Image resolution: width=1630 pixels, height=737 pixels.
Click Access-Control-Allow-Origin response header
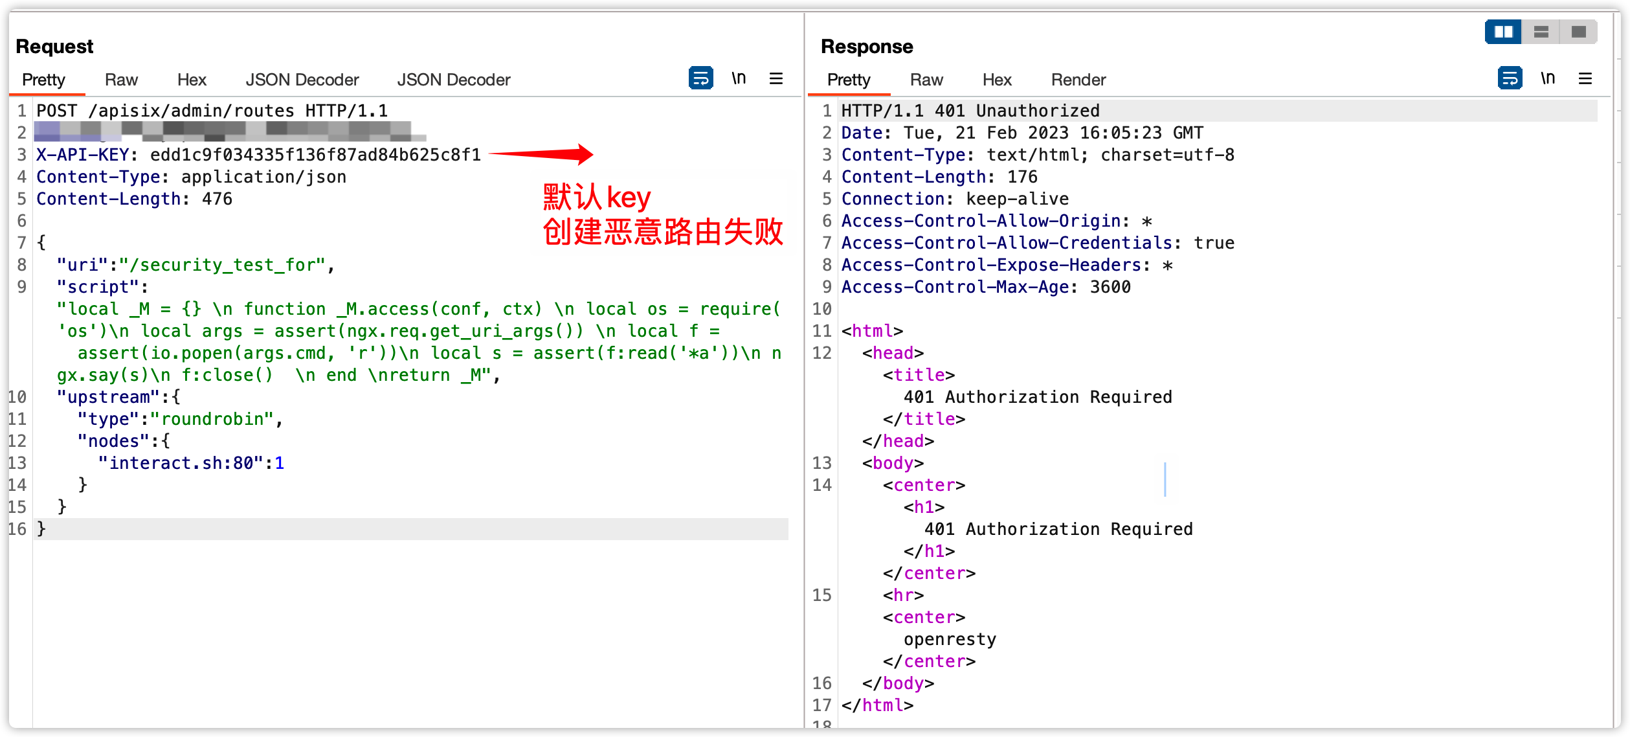pos(996,221)
